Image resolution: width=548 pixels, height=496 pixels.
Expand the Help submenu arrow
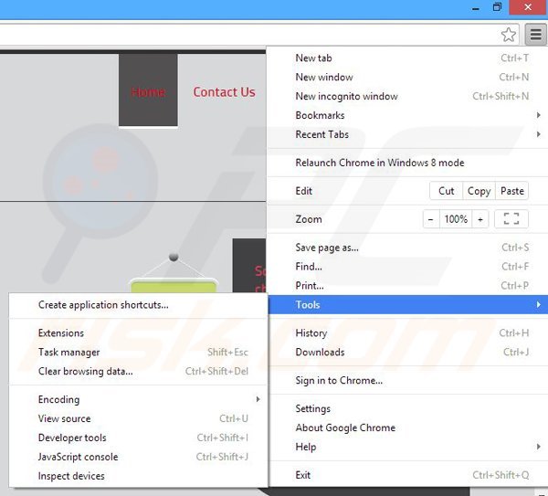click(539, 447)
